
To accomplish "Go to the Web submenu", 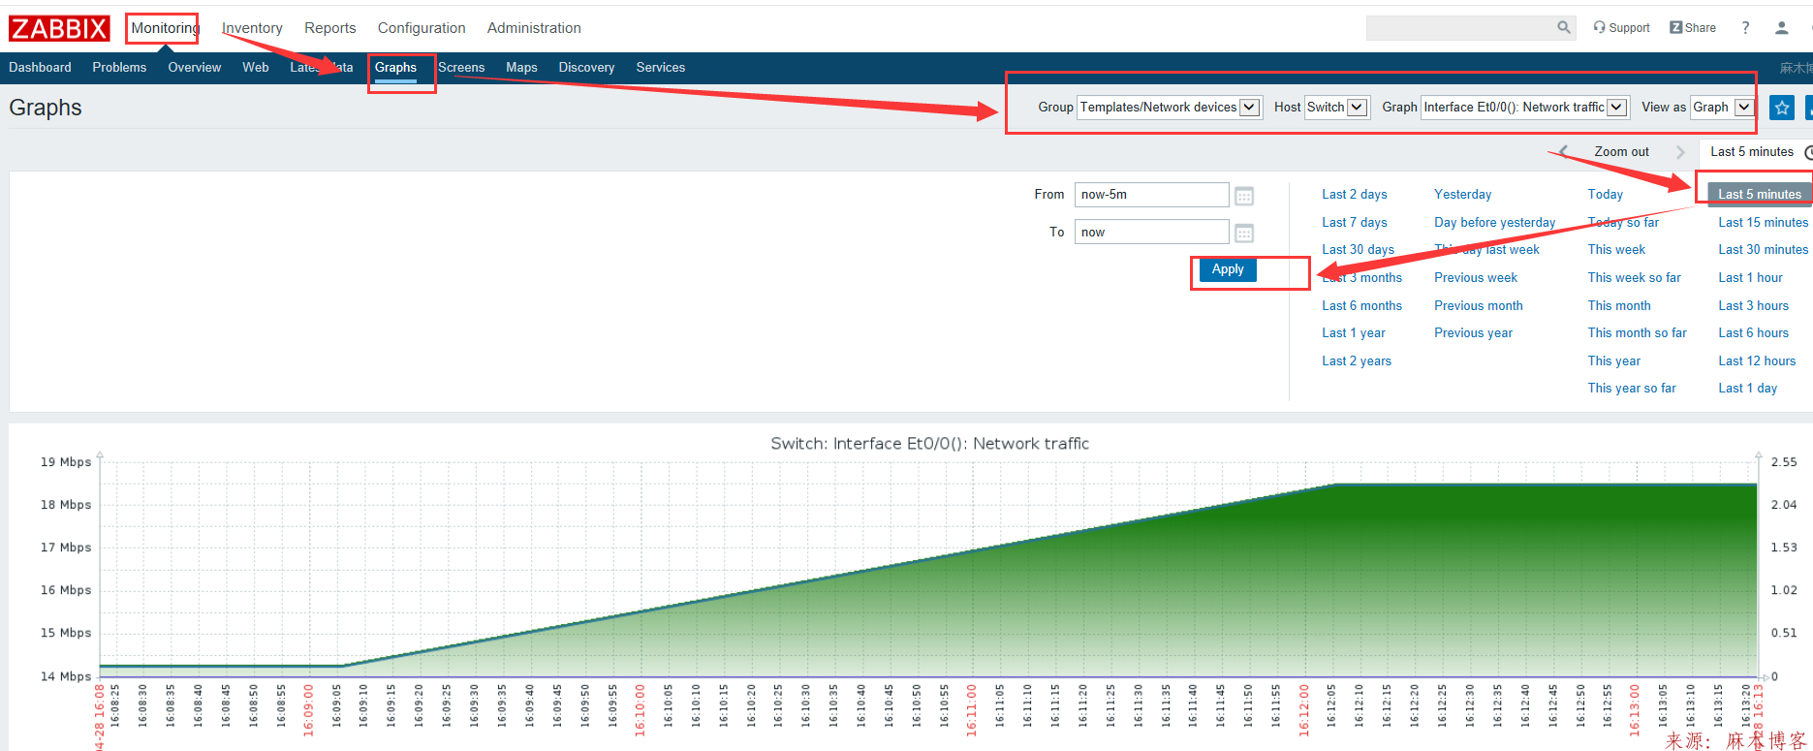I will 256,68.
